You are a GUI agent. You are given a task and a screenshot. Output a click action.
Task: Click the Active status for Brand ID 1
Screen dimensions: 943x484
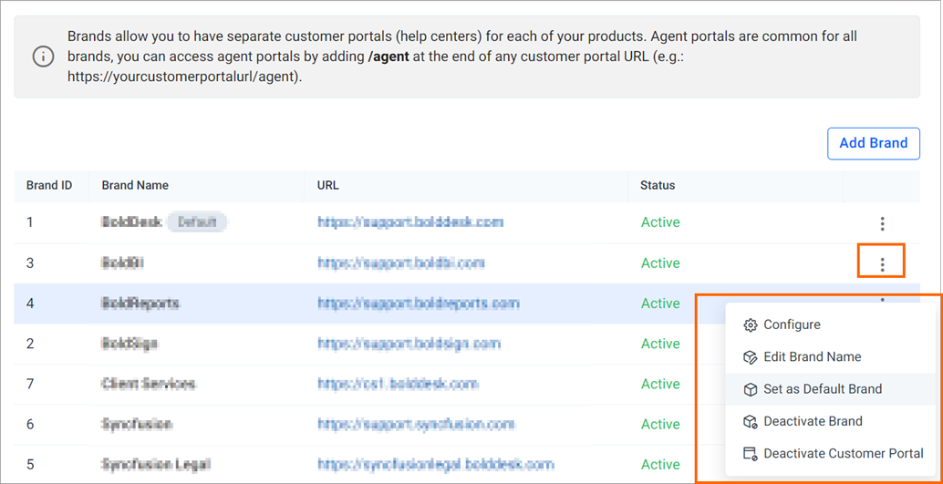660,222
